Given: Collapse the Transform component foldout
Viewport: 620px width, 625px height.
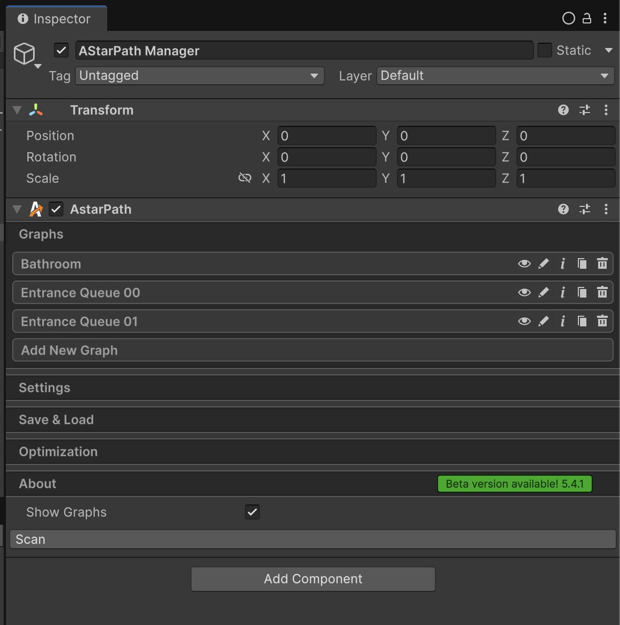Looking at the screenshot, I should tap(17, 110).
